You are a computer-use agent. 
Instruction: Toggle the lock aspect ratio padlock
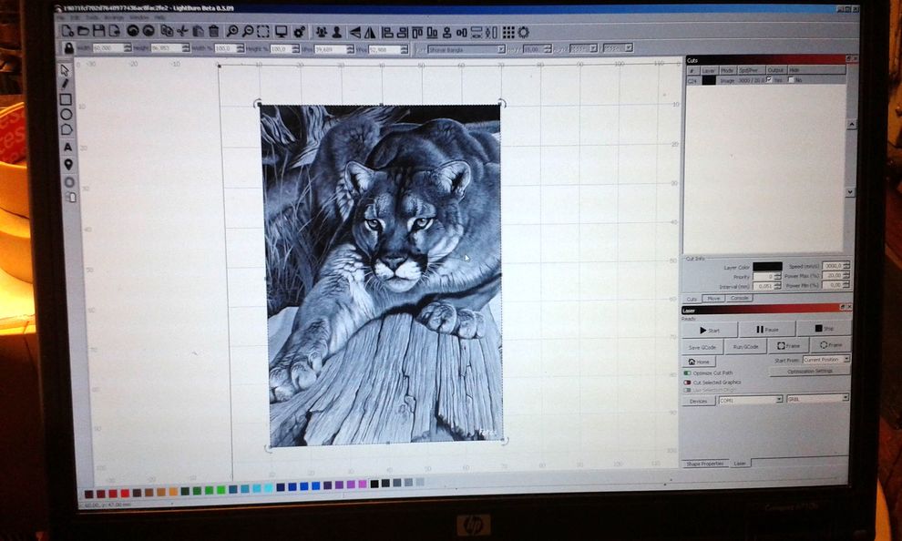68,47
